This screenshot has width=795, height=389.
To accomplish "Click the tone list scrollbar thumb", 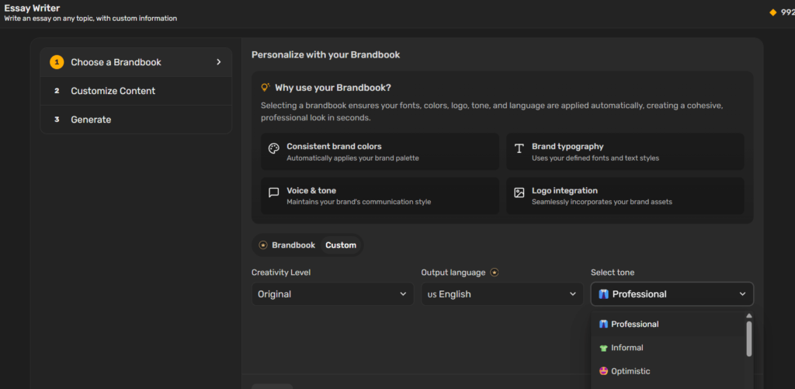I will (749, 339).
